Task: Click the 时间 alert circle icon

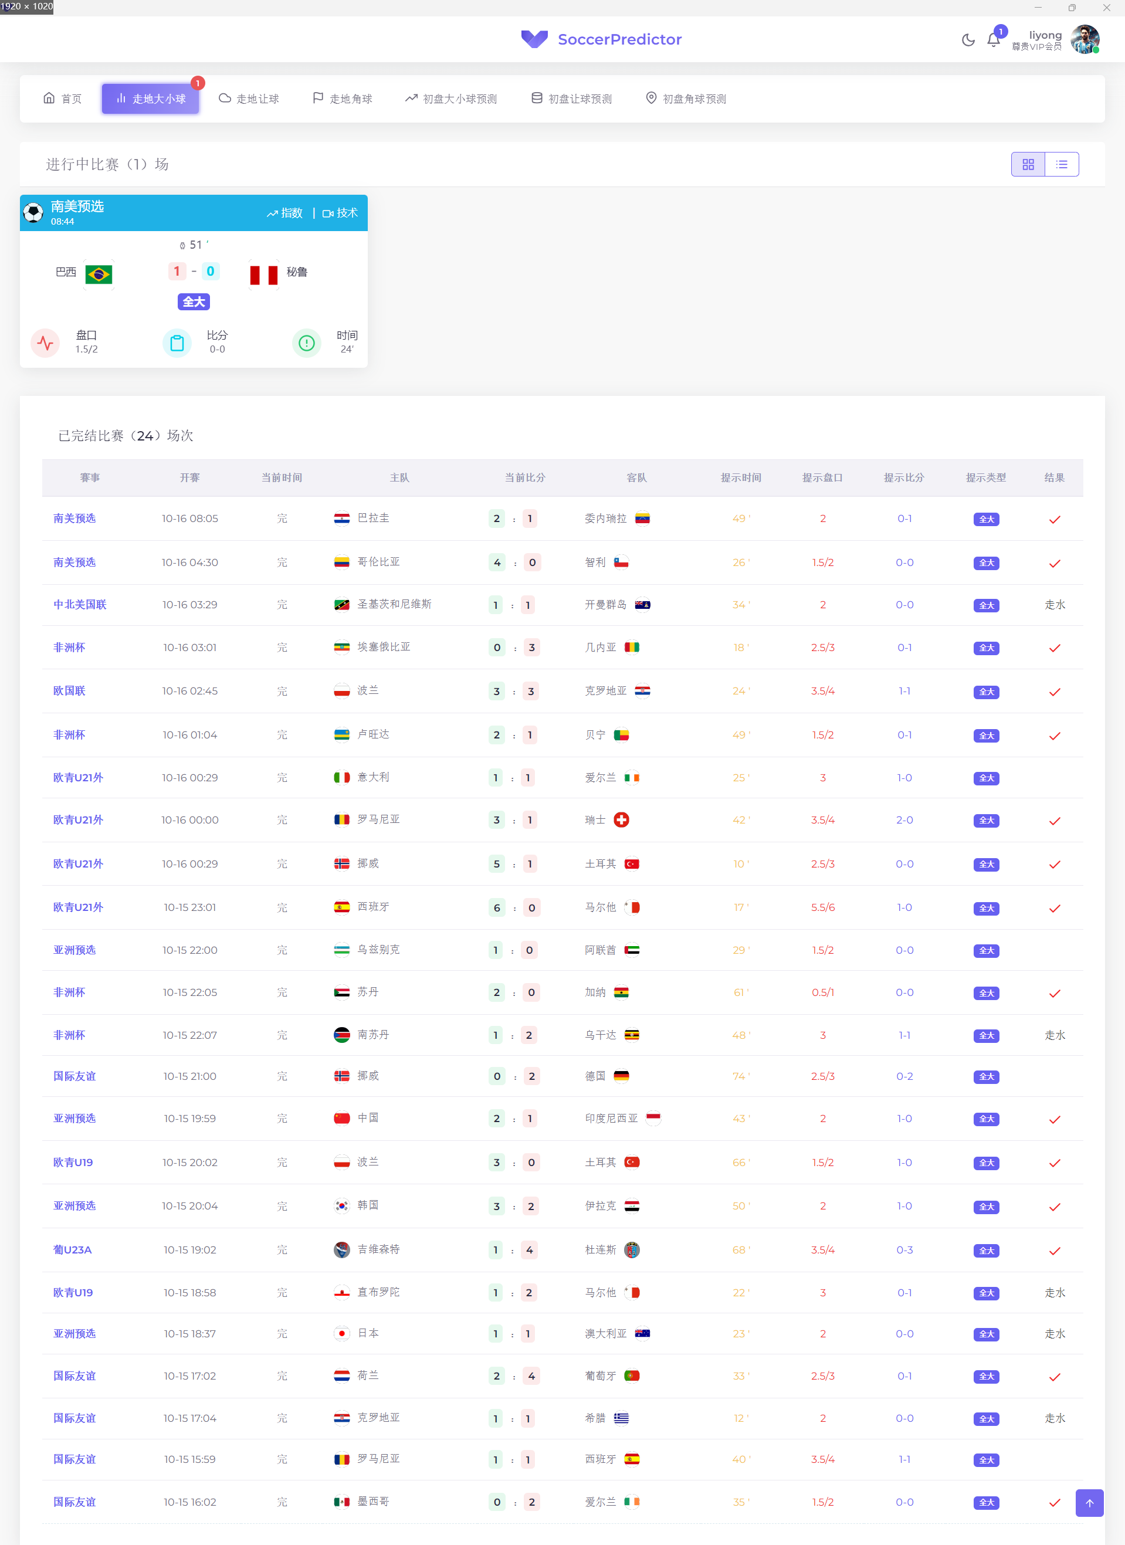Action: point(307,343)
